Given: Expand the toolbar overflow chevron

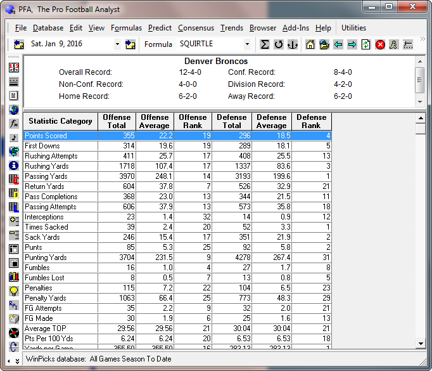Looking at the screenshot, I should tap(422, 39).
